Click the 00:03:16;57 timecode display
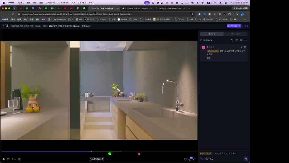Screen dimensions: 289x163 96,159
